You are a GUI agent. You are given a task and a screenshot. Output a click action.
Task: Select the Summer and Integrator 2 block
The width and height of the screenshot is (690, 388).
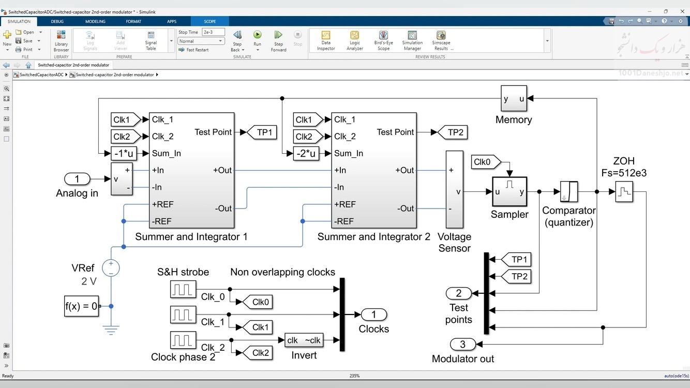coord(374,171)
